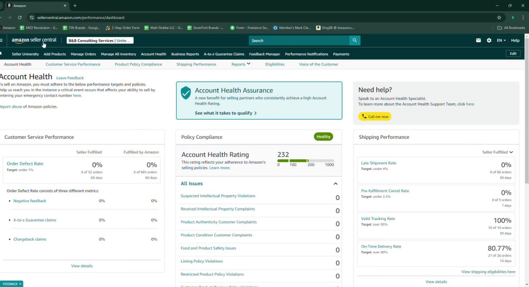Open the settings gear icon

(489, 41)
